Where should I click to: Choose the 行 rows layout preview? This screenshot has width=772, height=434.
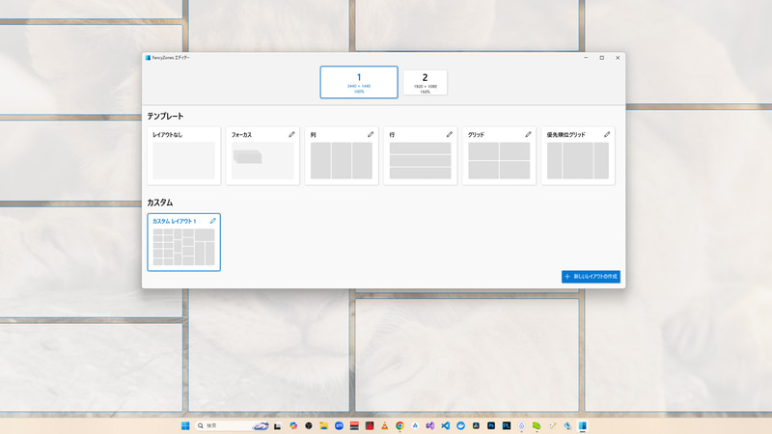pyautogui.click(x=420, y=161)
